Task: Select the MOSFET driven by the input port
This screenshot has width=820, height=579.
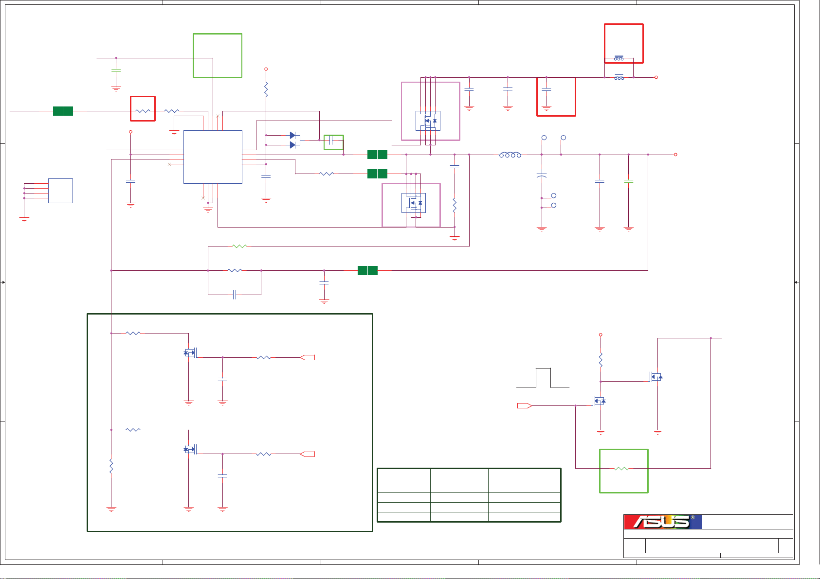Action: tap(599, 401)
